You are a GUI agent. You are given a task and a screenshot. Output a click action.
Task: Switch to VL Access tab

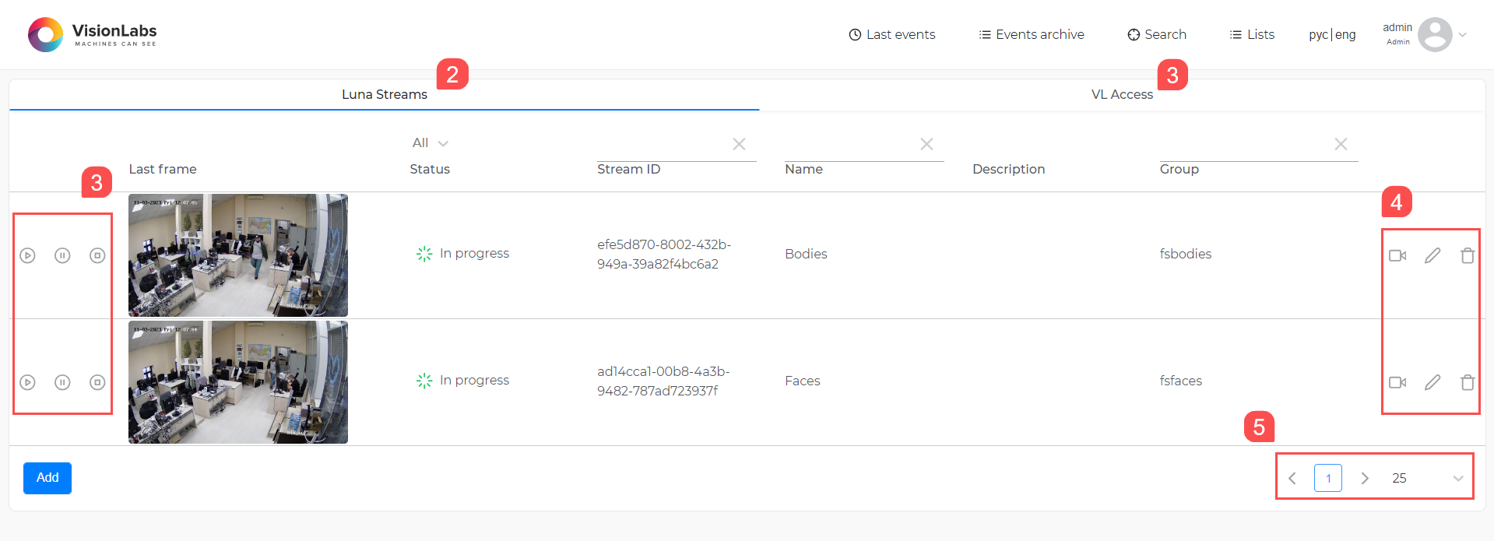(1122, 94)
